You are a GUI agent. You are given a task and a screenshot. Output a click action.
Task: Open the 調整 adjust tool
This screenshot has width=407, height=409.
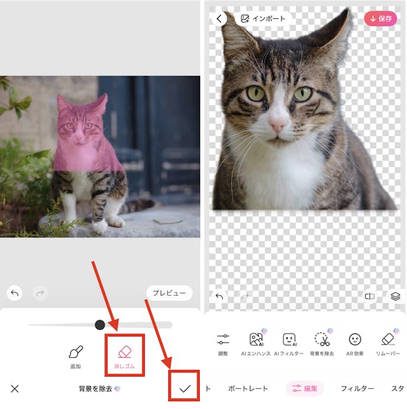tap(223, 344)
